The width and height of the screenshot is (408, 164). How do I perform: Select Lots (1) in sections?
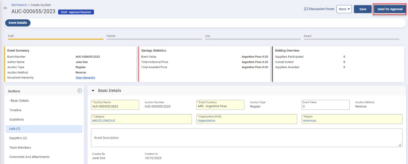15,129
